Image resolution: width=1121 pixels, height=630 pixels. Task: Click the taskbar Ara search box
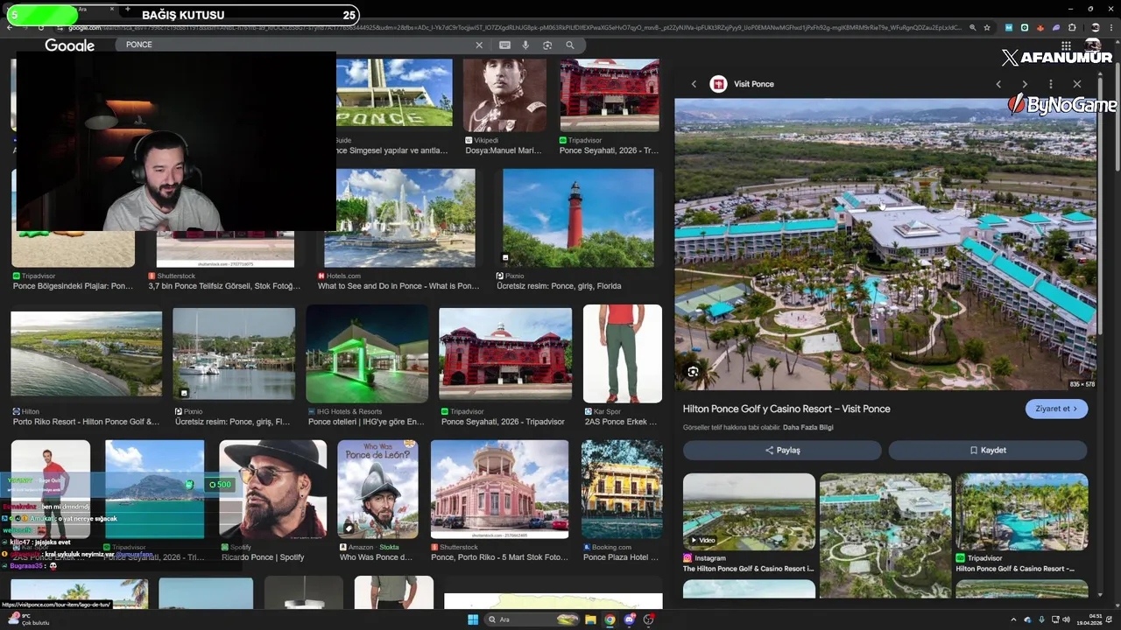point(533,620)
